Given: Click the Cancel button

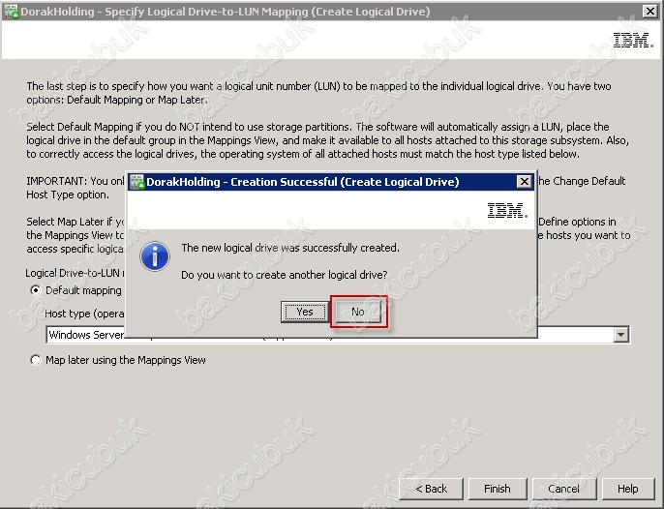Looking at the screenshot, I should click(564, 489).
